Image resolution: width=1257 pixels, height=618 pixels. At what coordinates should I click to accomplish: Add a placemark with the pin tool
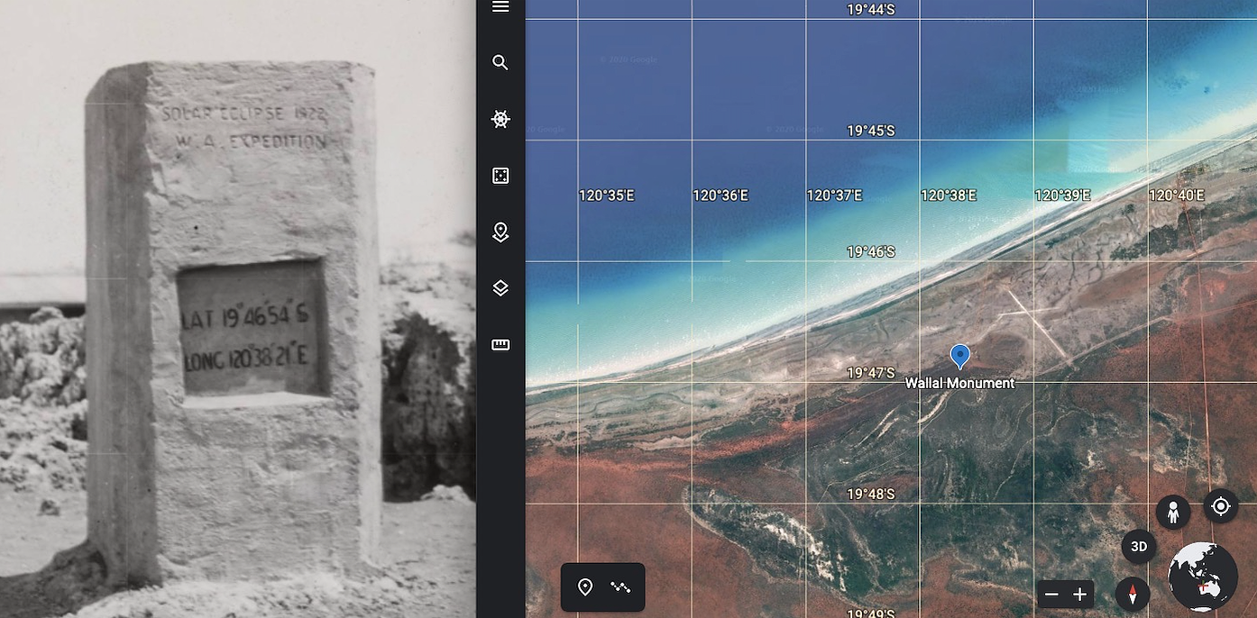585,587
